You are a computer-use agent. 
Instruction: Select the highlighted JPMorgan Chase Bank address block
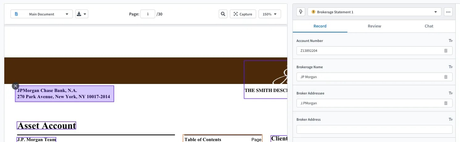64,94
